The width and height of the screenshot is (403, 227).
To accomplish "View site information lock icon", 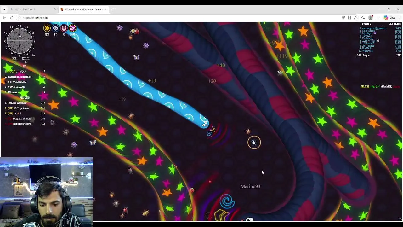I will coord(19,18).
